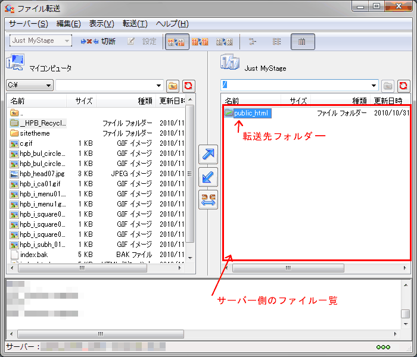
Task: Sort server list by 更新日時 column
Action: pos(390,101)
